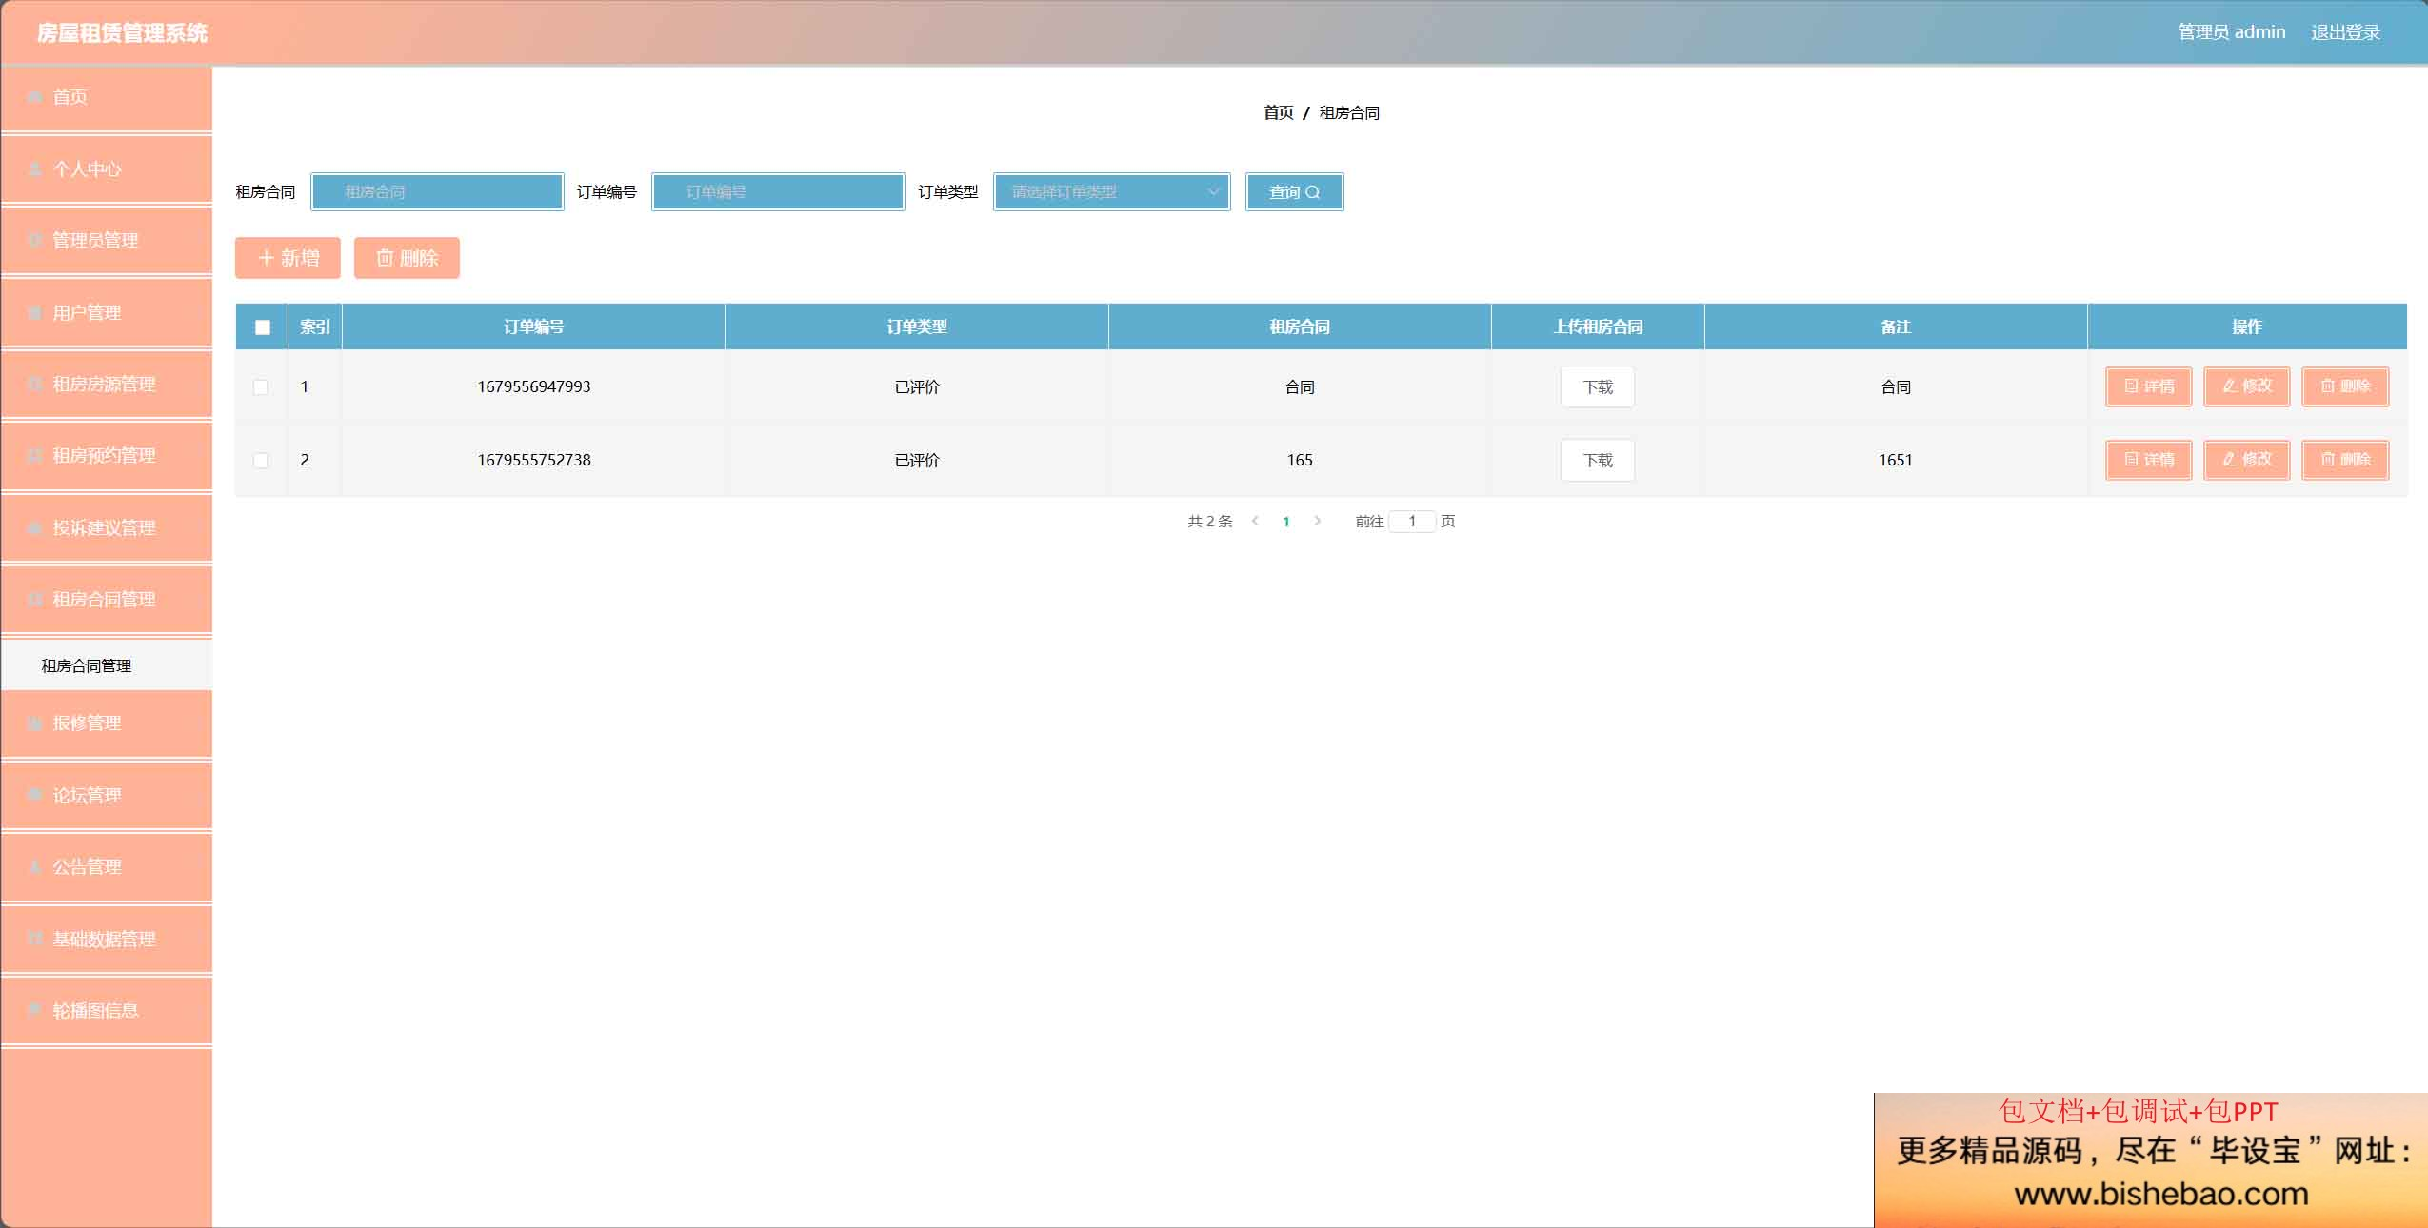Download contract file for row 1

tap(1598, 387)
